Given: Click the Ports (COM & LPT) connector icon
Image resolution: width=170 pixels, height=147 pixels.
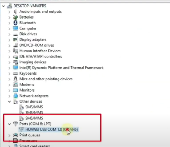Looking at the screenshot, I should click(15, 124).
